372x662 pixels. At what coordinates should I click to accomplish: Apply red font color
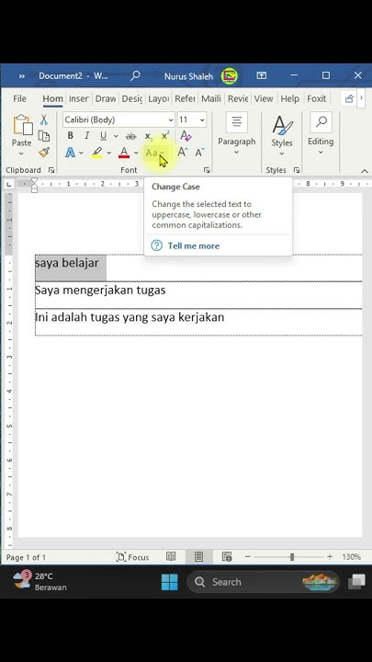click(124, 153)
